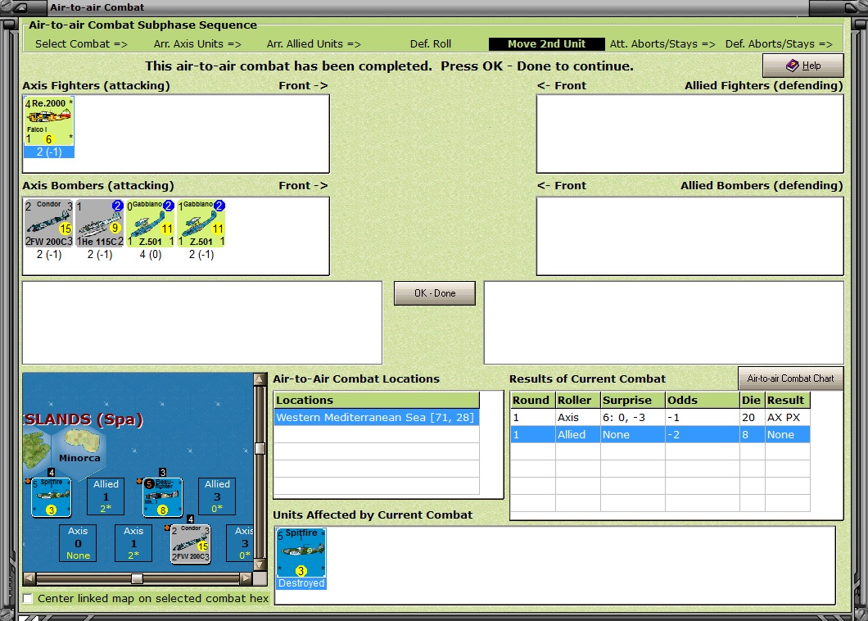The width and height of the screenshot is (868, 621).
Task: Click the Allied 1 box on map
Action: [106, 496]
